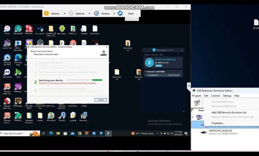259x156 pixels.
Task: Open the adb-setup Android icon
Action: point(62,30)
